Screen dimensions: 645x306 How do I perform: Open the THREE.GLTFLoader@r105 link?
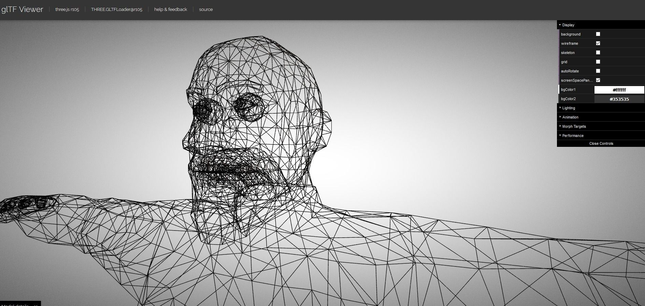[x=117, y=10]
